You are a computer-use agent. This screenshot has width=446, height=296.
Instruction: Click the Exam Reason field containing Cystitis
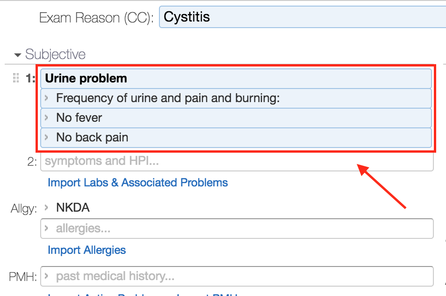[x=299, y=17]
